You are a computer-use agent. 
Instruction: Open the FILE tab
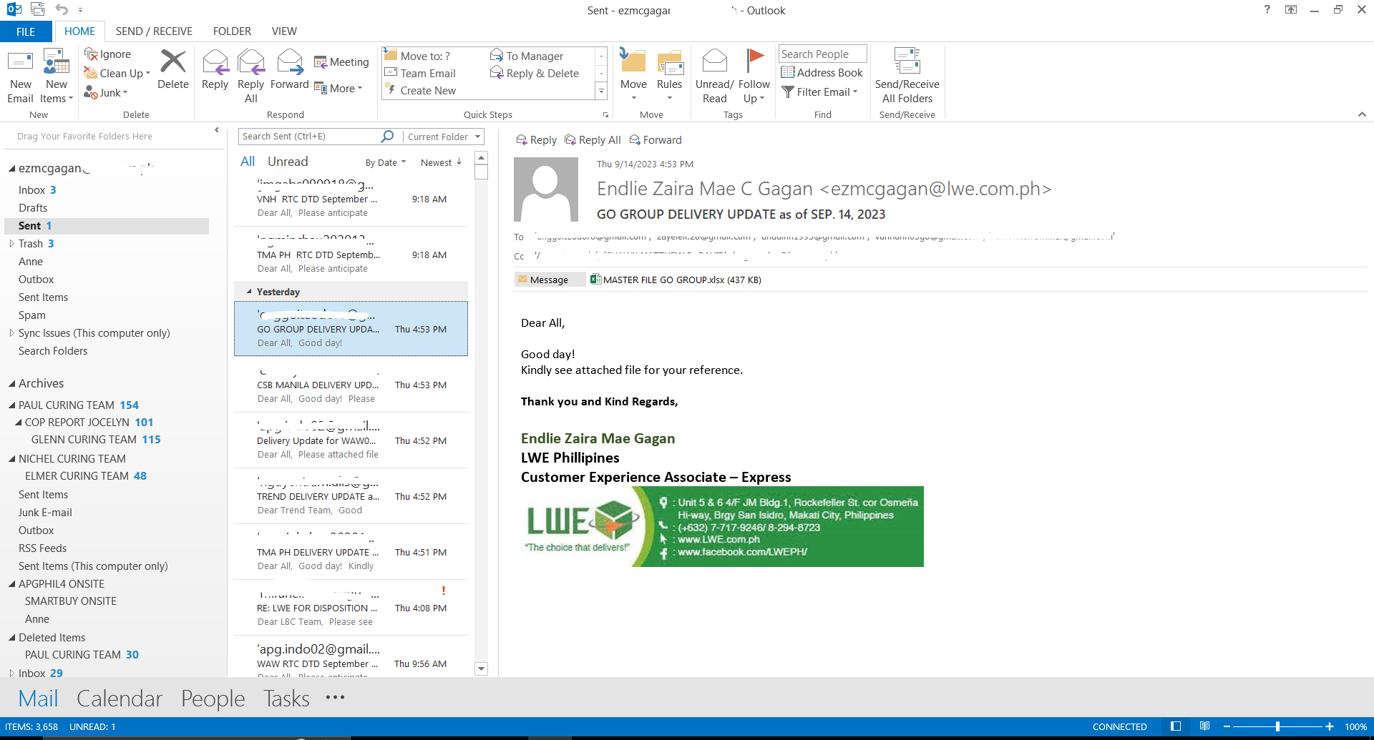26,31
